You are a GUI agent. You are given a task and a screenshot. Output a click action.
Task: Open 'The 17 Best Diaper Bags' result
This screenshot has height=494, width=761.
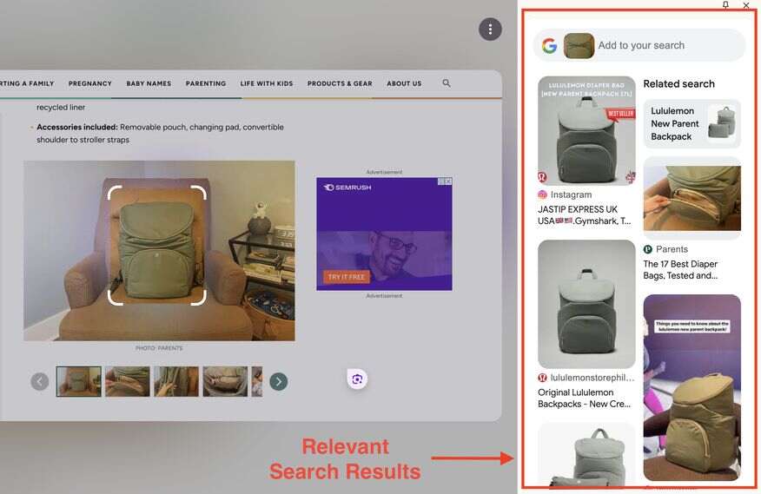680,270
